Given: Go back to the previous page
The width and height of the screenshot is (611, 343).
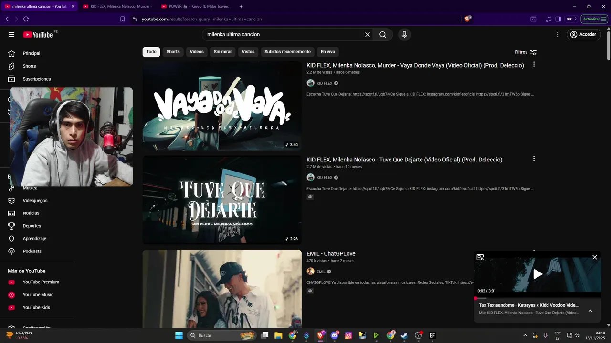Looking at the screenshot, I should point(7,19).
